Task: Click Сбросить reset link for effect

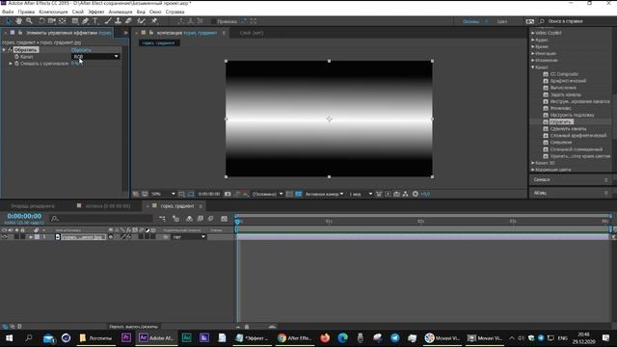Action: click(x=81, y=50)
